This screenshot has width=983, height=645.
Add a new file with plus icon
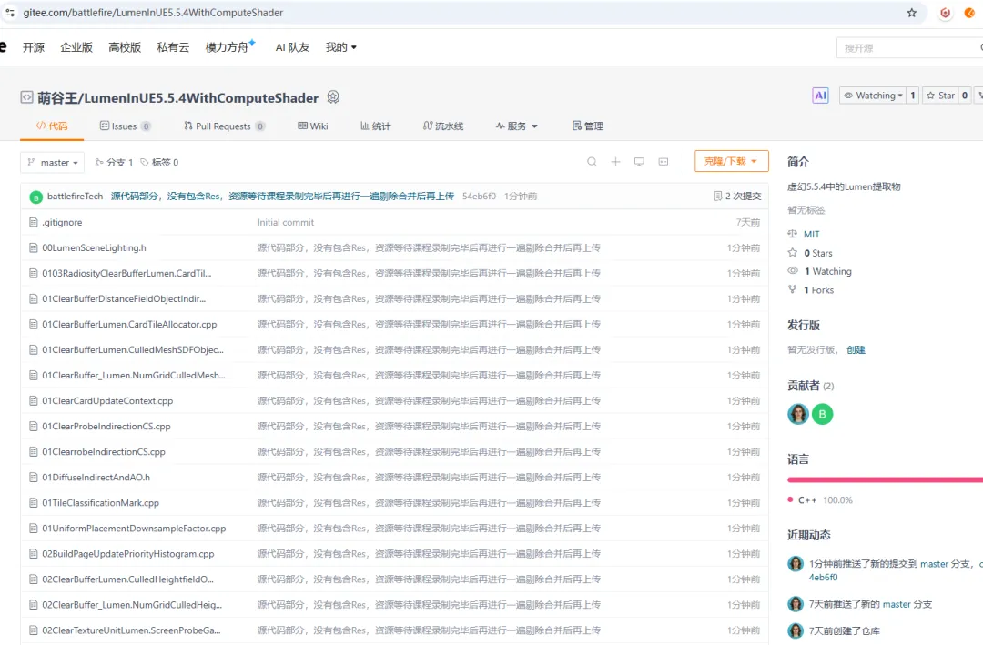click(615, 162)
